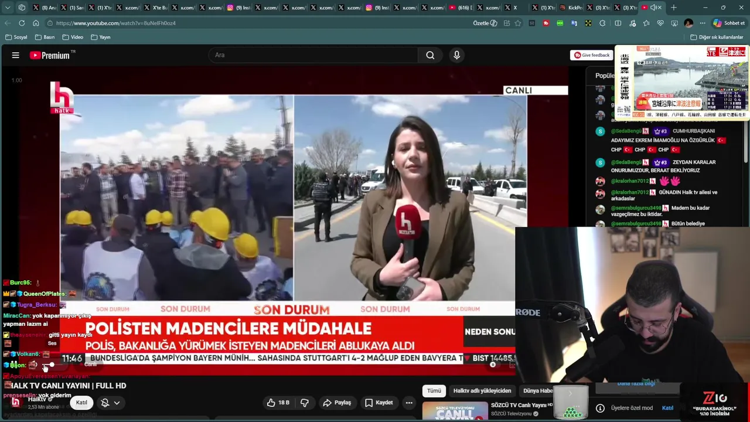Share the video via Paylaş

click(337, 403)
